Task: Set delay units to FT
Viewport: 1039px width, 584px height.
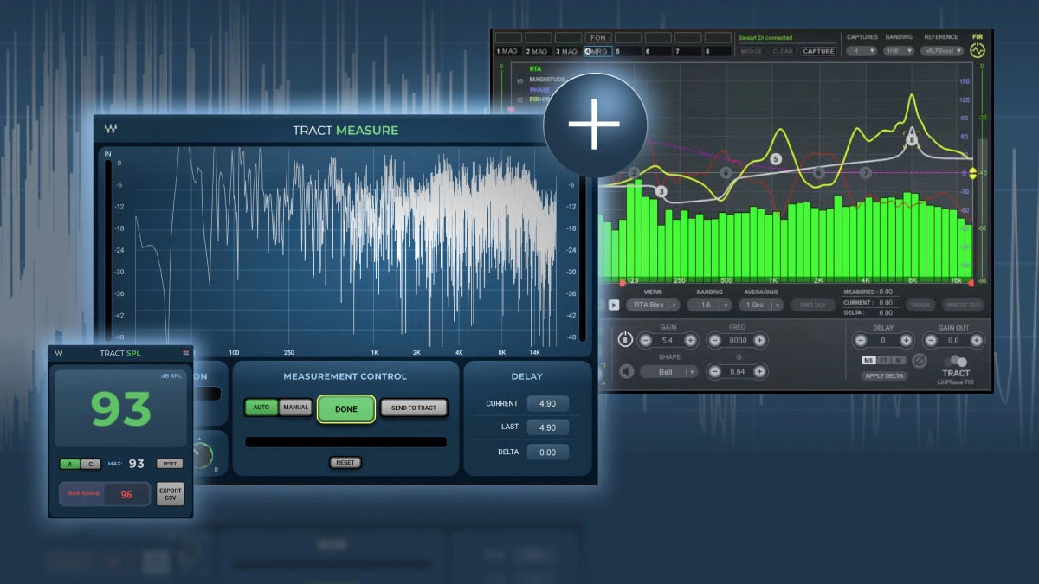Action: (x=883, y=360)
